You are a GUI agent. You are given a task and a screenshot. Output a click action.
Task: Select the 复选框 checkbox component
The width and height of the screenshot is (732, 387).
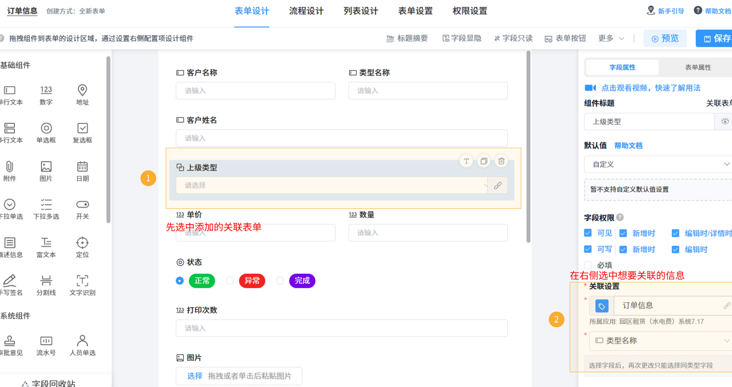tap(82, 133)
